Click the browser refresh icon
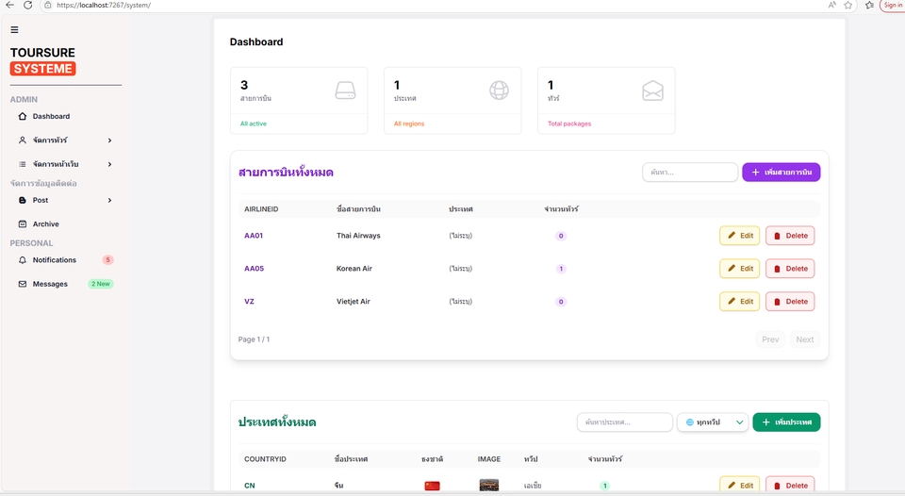This screenshot has width=905, height=496. point(27,5)
